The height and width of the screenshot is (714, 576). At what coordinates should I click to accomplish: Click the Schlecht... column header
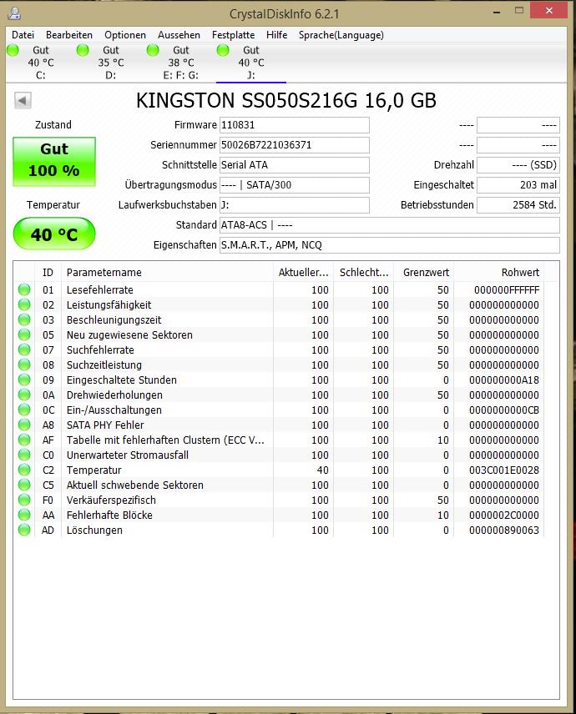[364, 272]
